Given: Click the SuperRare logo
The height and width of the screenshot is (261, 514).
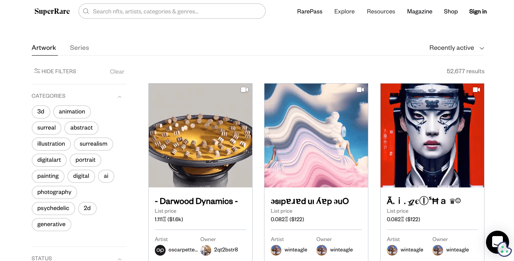Looking at the screenshot, I should pos(52,11).
